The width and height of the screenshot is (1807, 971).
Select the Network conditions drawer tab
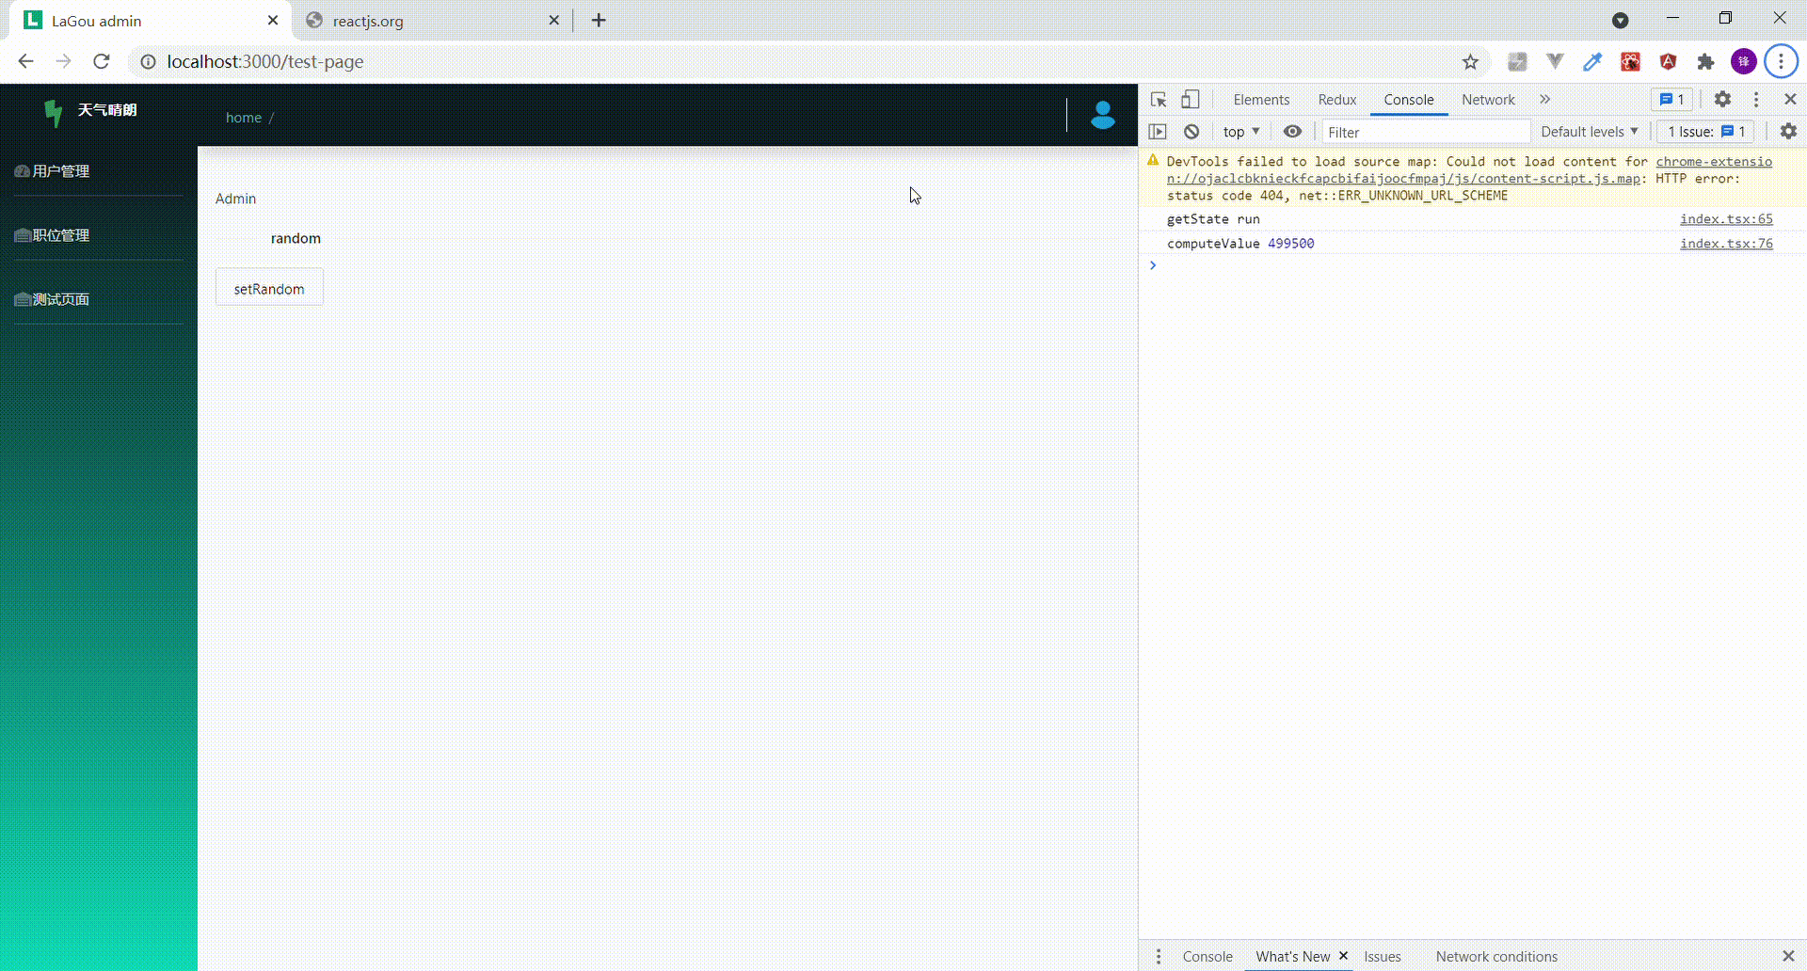click(1496, 956)
